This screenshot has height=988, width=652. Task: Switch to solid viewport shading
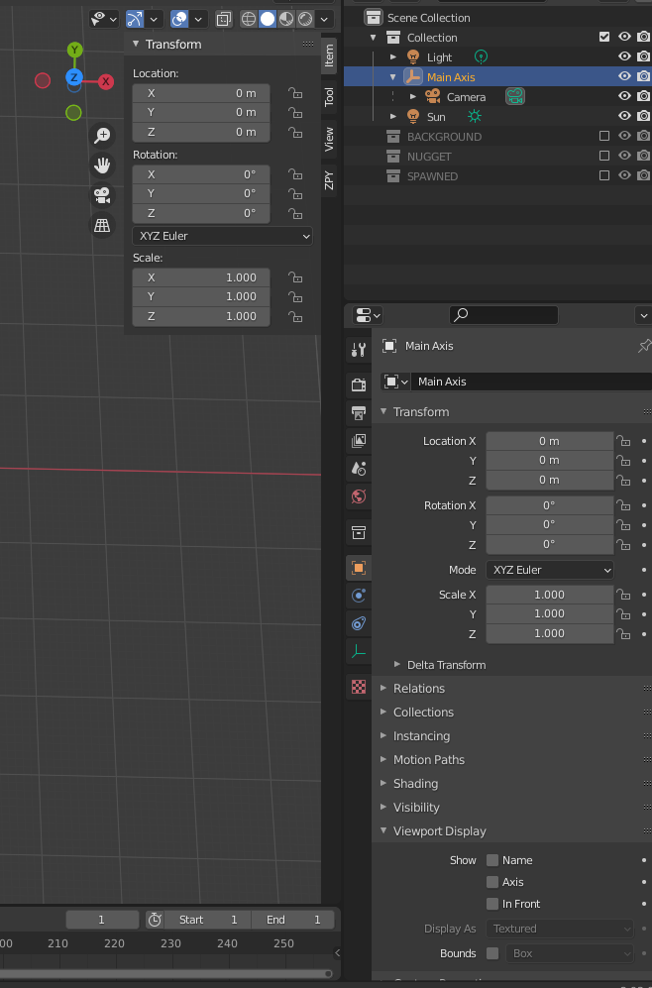click(268, 19)
